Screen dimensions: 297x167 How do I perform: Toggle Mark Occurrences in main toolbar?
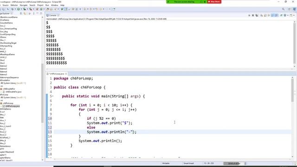pyautogui.click(x=66, y=9)
